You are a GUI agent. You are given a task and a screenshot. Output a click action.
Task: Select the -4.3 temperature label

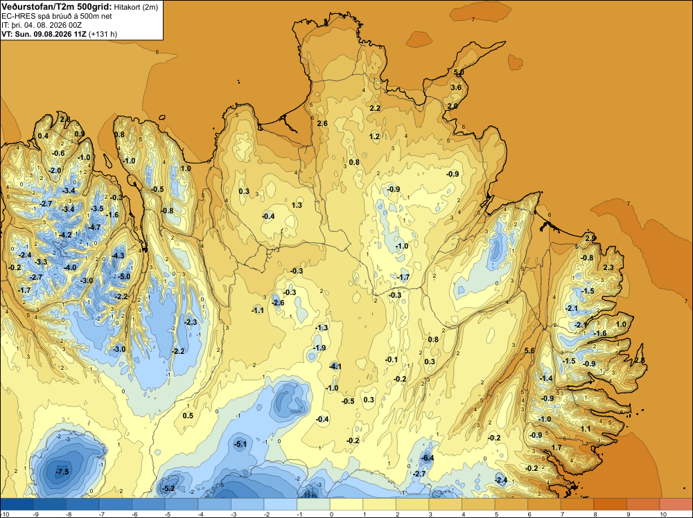pos(118,256)
